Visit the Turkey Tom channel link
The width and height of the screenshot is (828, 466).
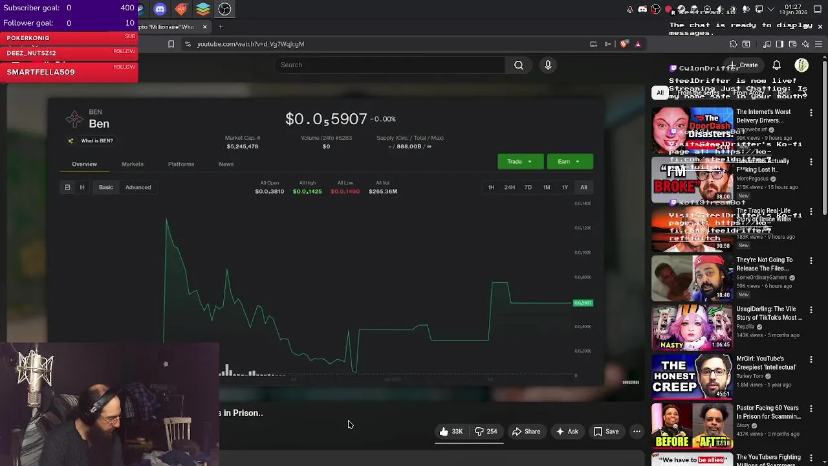[x=750, y=376]
